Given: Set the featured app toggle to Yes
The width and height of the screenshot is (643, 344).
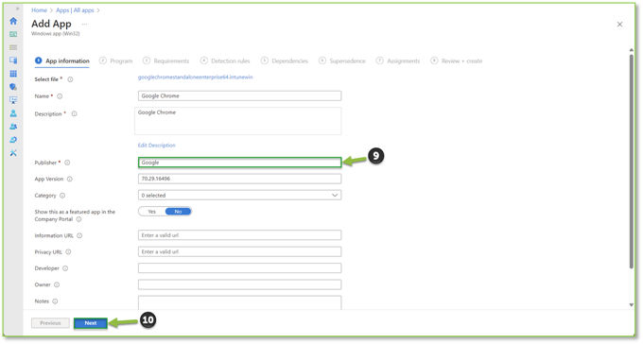Looking at the screenshot, I should pos(151,212).
